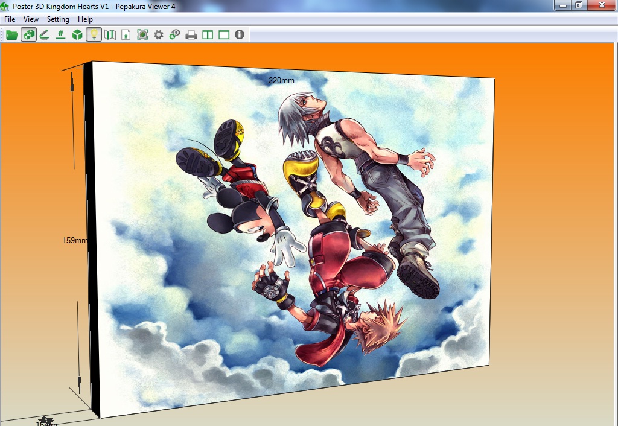Restore down the Pepakura Viewer window
The height and width of the screenshot is (426, 618).
(x=579, y=5)
